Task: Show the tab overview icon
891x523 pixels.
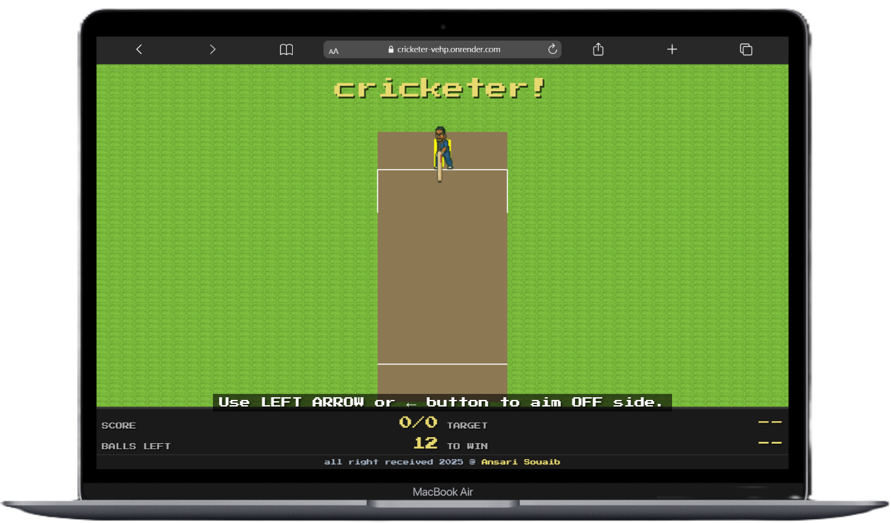Action: coord(746,49)
